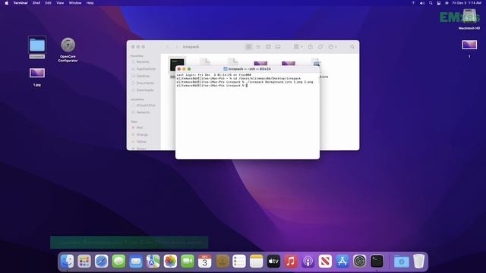The image size is (486, 273).
Task: Open News app in the Dock
Action: (325, 261)
